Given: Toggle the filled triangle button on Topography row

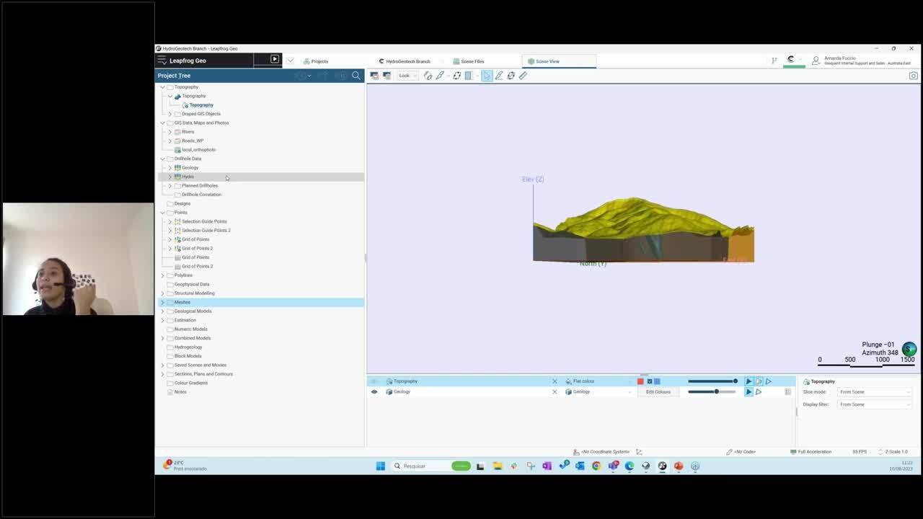Looking at the screenshot, I should 748,381.
